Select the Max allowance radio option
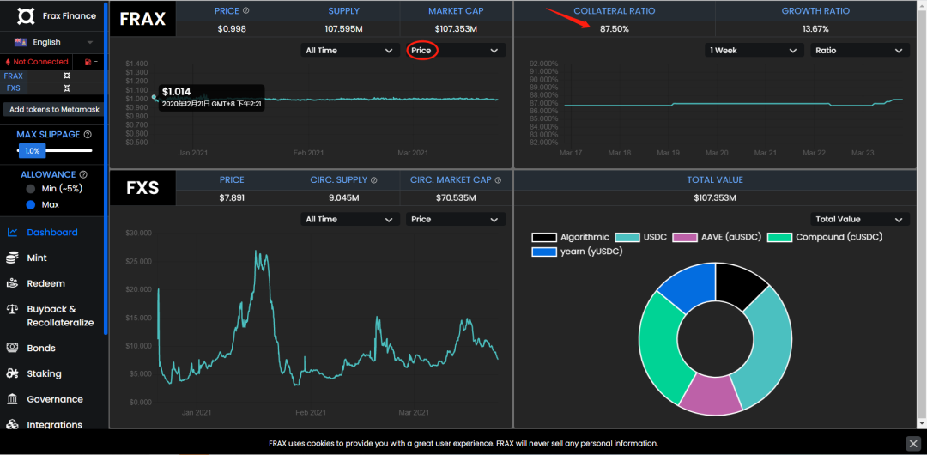 31,204
